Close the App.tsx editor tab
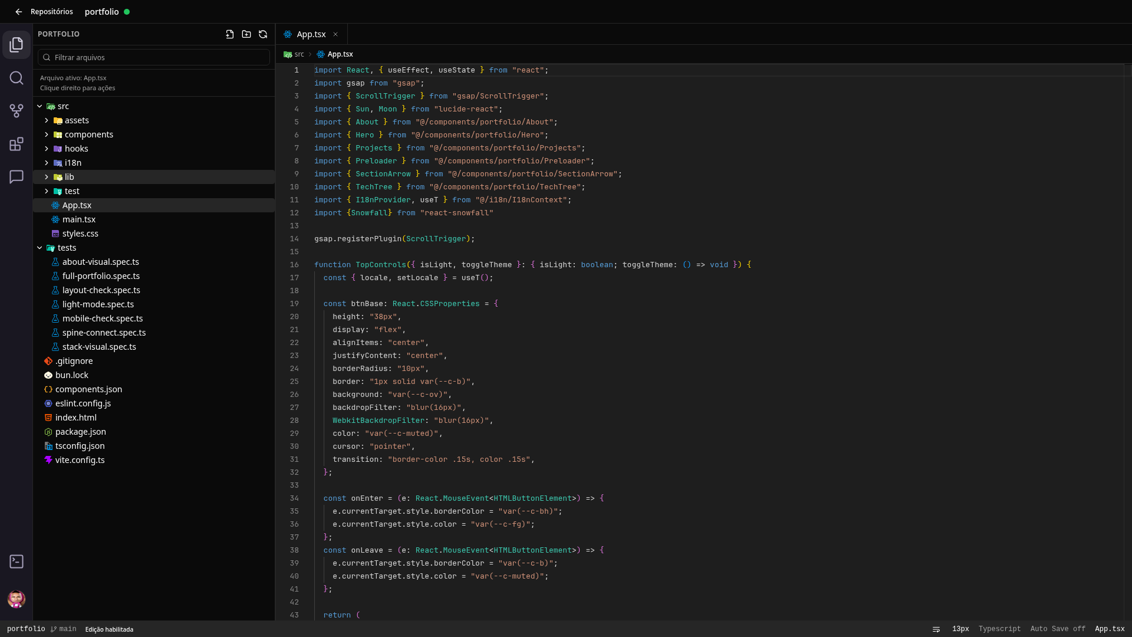1132x637 pixels. click(x=335, y=34)
